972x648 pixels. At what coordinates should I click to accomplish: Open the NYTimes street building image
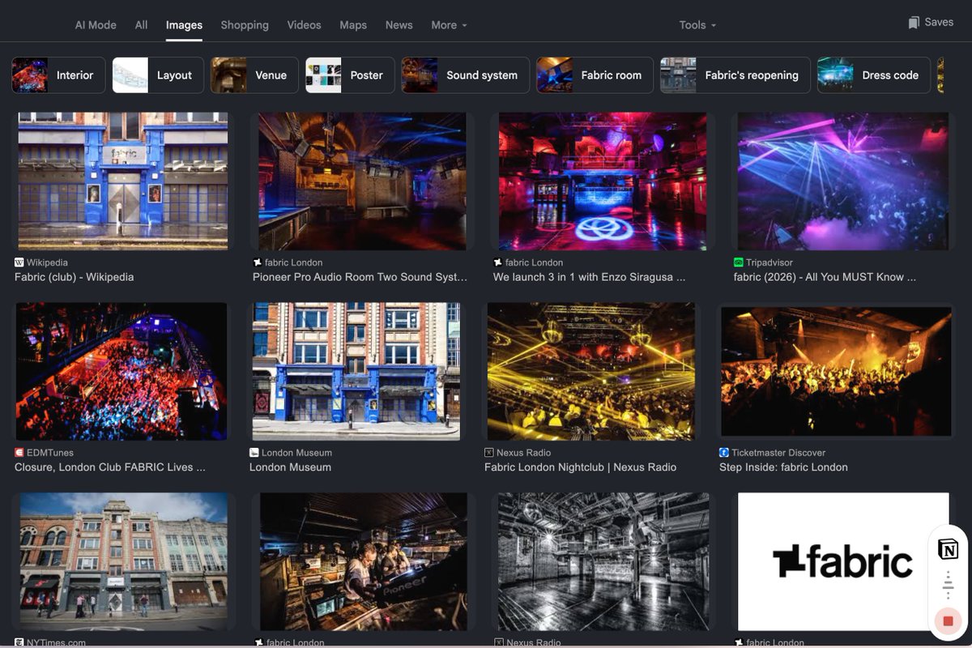coord(124,562)
